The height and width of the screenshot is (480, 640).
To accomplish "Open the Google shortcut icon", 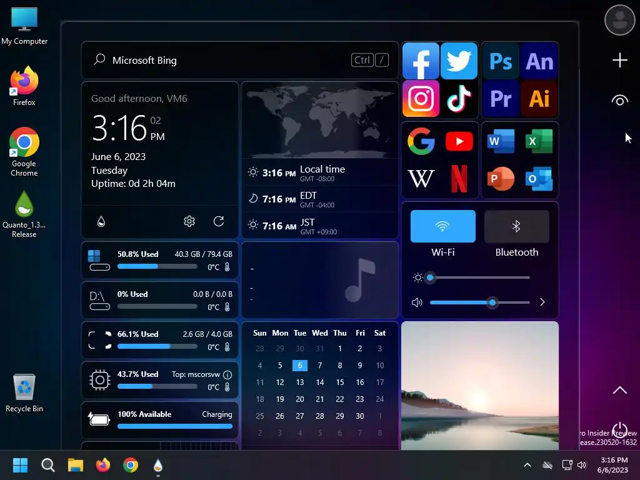I will tap(421, 141).
